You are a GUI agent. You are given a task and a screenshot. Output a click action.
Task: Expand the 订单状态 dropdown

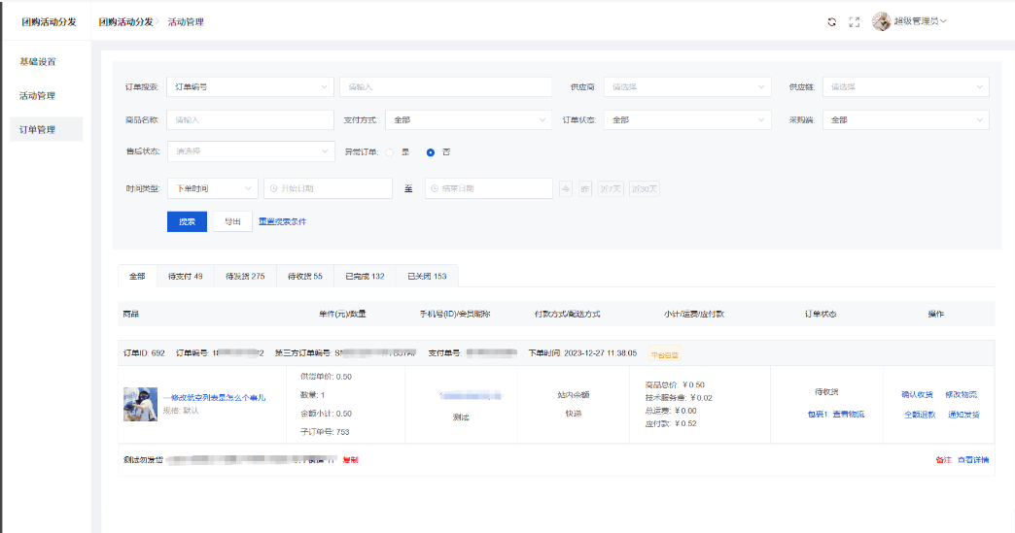pos(687,120)
